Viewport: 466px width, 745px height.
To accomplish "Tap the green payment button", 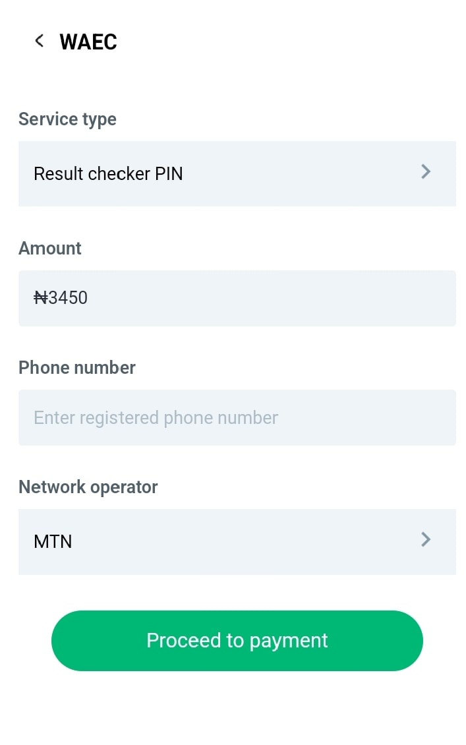I will [x=237, y=640].
